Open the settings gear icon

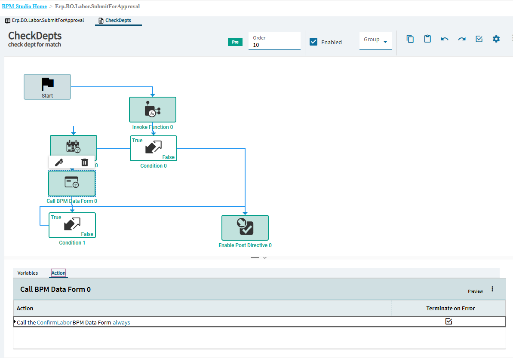(496, 39)
